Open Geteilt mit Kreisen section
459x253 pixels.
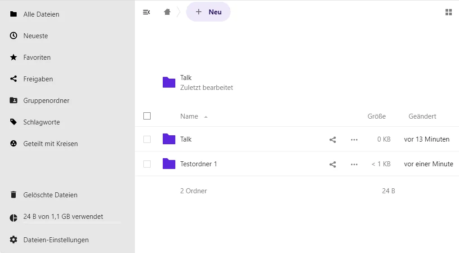tap(50, 144)
